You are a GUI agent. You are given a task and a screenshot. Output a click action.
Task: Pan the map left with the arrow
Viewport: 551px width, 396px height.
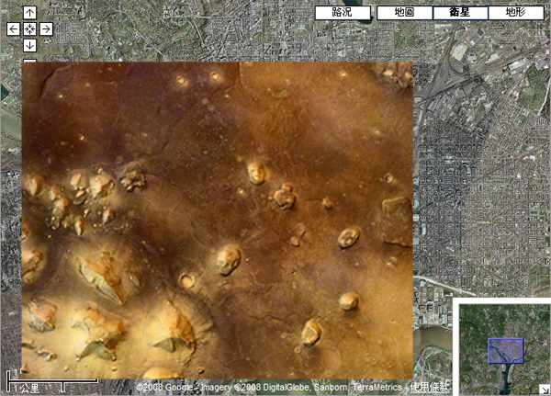[x=13, y=29]
